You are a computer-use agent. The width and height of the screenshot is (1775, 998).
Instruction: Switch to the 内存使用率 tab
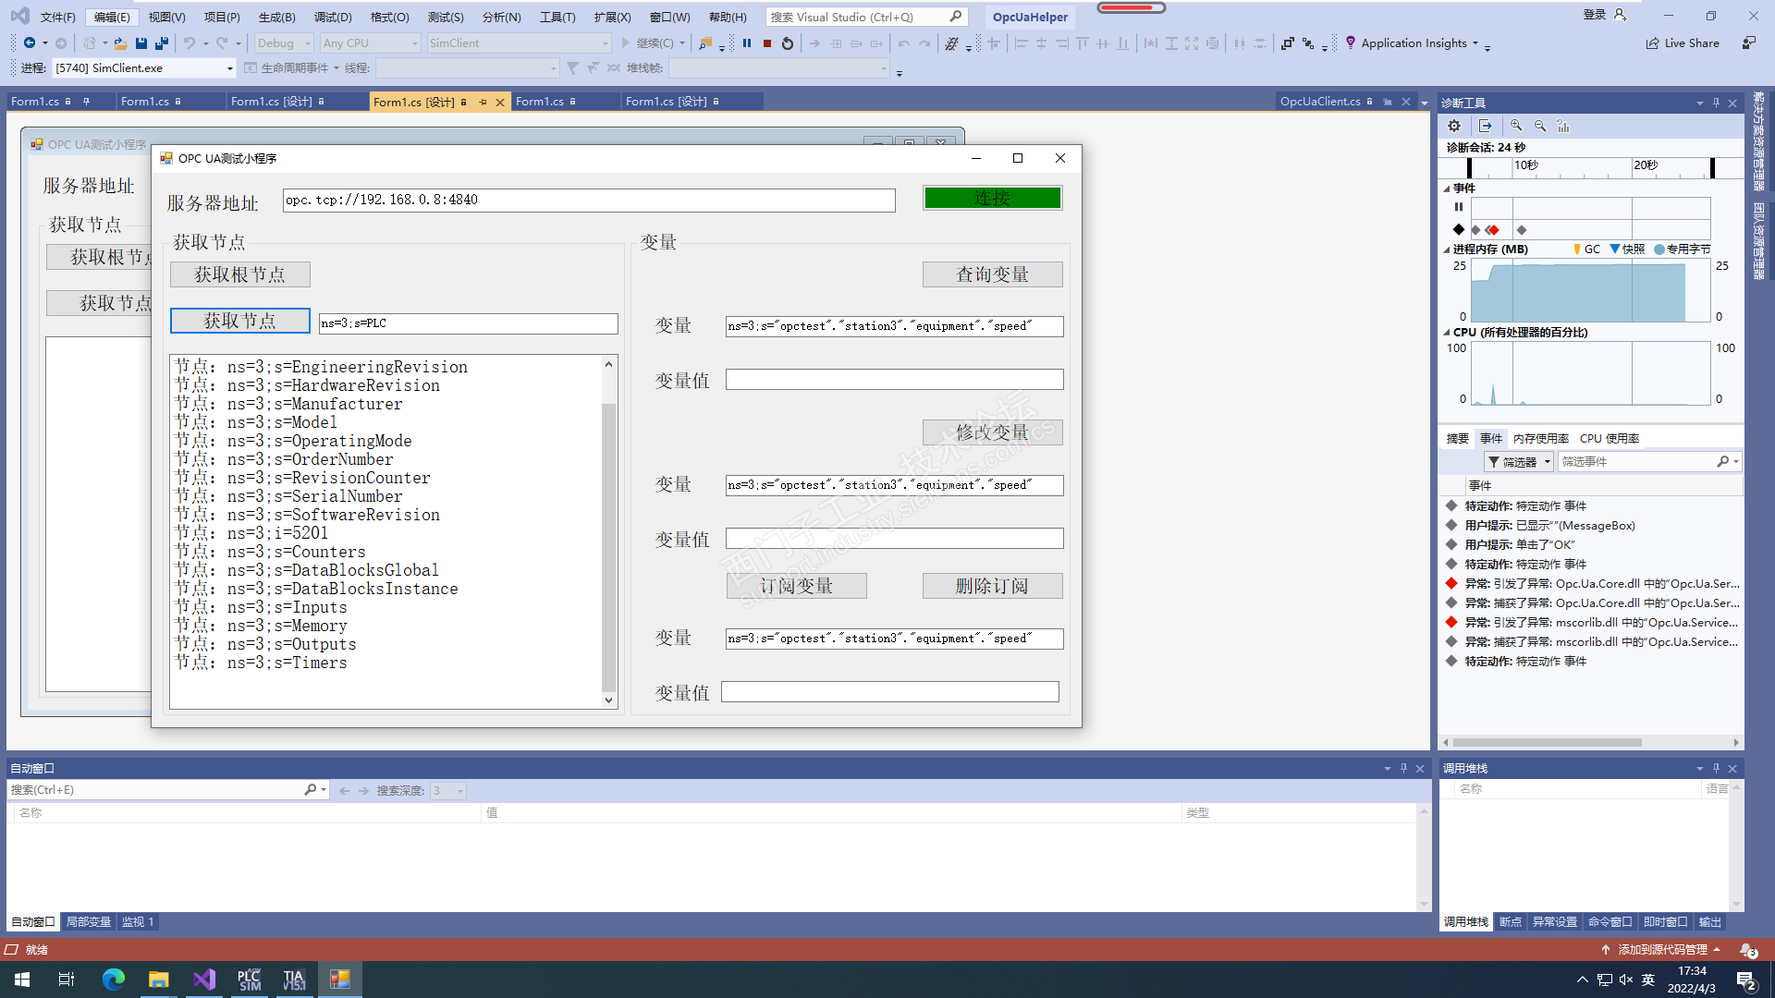click(x=1541, y=439)
